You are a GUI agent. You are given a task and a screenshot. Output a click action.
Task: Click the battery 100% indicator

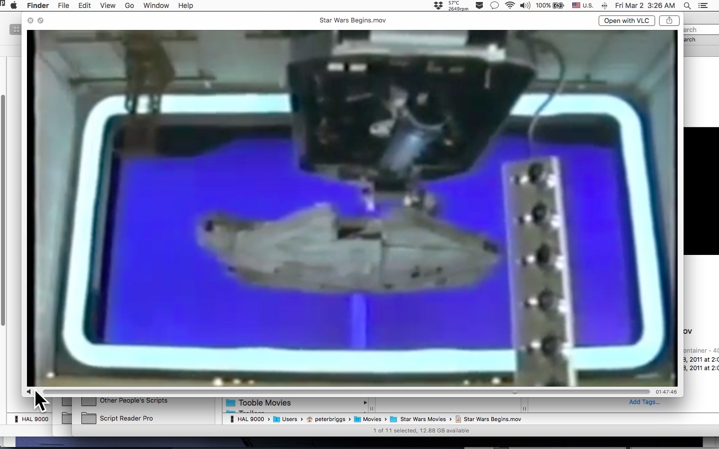tap(550, 5)
